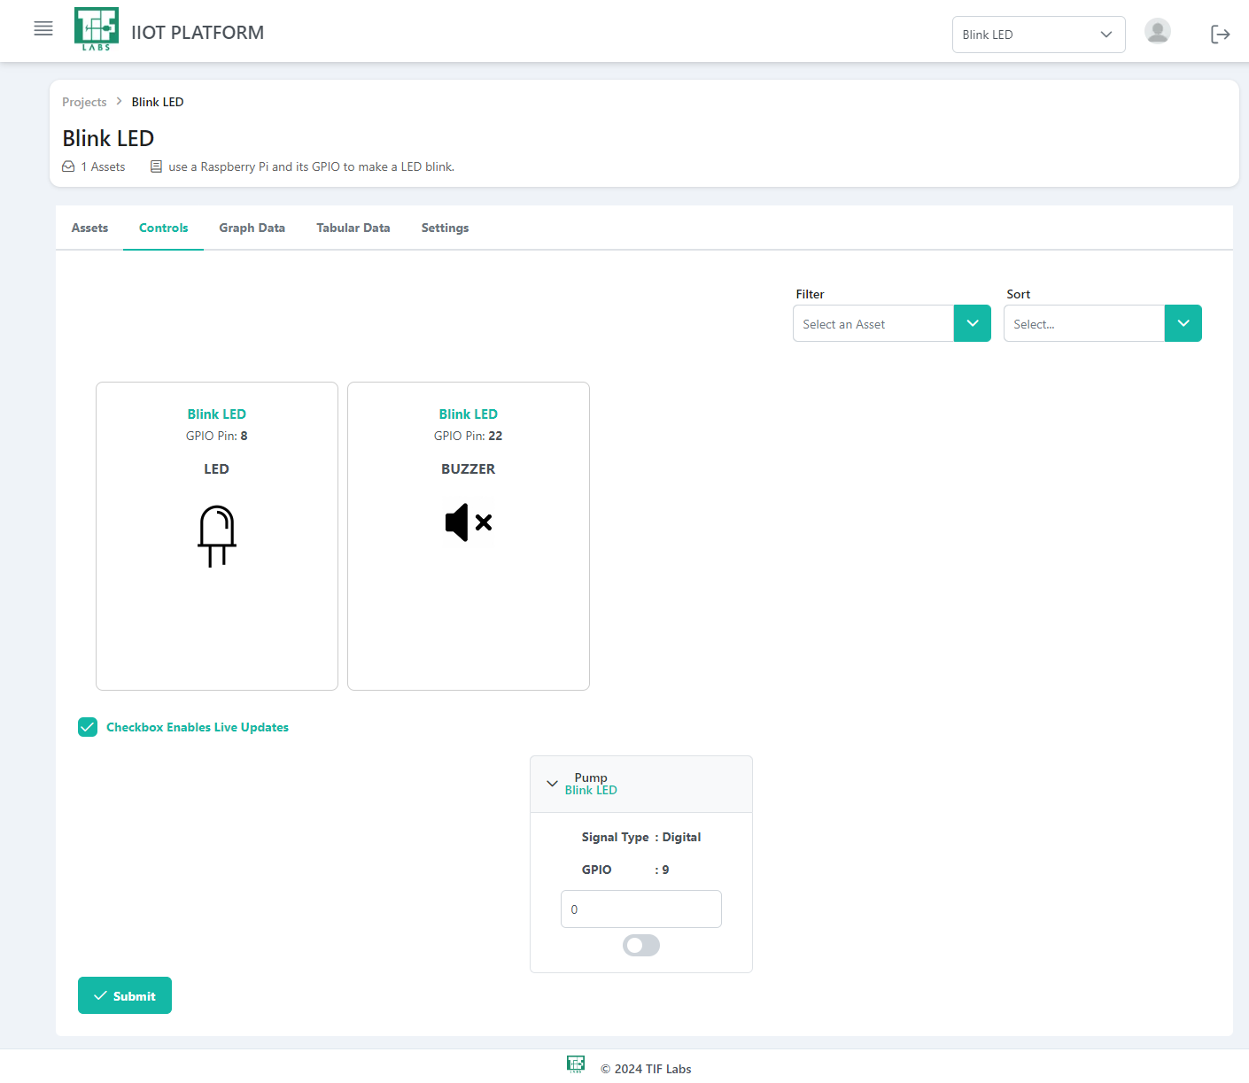1249x1083 pixels.
Task: Click the assets inbox icon beside 1 Assets
Action: pyautogui.click(x=68, y=166)
